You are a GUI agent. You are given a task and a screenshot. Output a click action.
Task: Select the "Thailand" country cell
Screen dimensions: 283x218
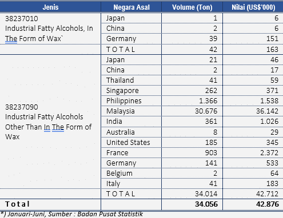tap(120, 80)
